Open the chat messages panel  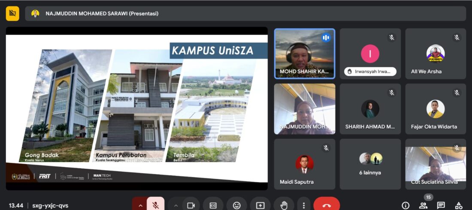[441, 205]
